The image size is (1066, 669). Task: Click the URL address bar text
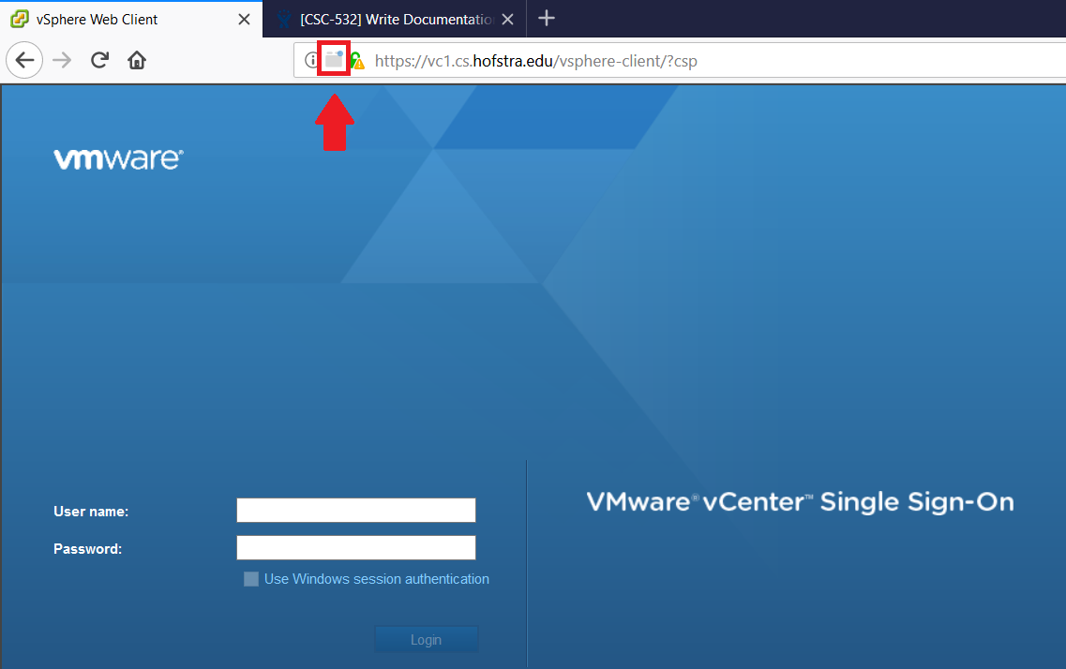click(535, 62)
